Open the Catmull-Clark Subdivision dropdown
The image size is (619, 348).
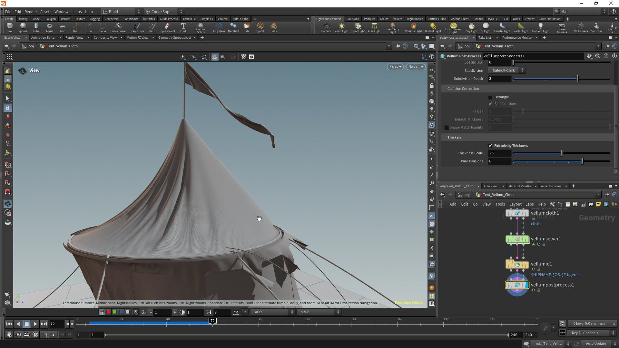[506, 70]
